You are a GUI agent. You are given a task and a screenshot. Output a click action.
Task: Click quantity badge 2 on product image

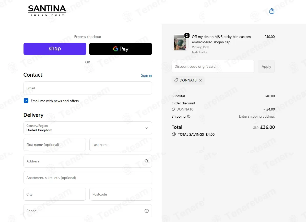(x=187, y=35)
